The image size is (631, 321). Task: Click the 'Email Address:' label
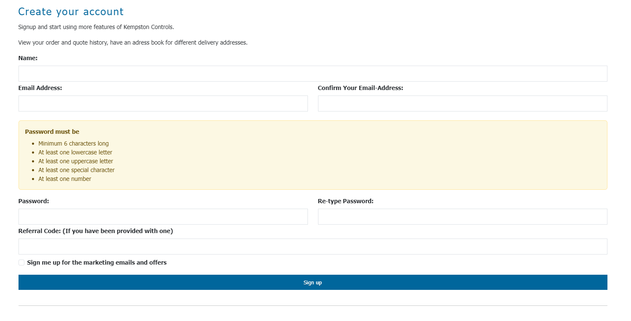(40, 88)
